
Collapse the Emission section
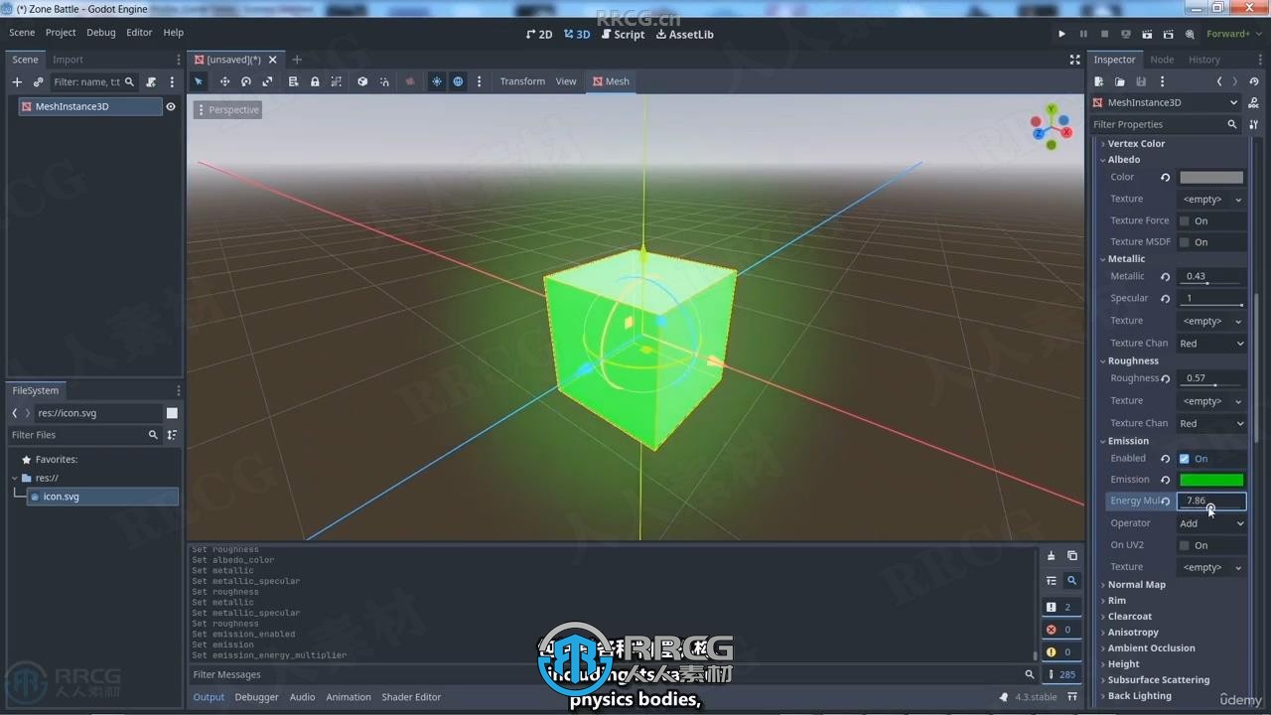1128,441
